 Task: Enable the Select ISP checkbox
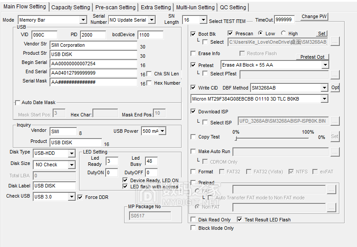(x=205, y=123)
